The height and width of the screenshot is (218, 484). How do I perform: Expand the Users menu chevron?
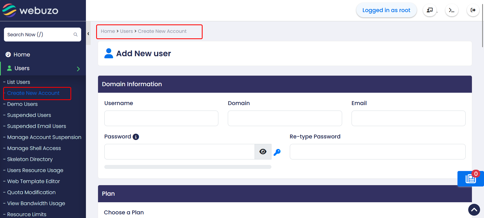[78, 69]
